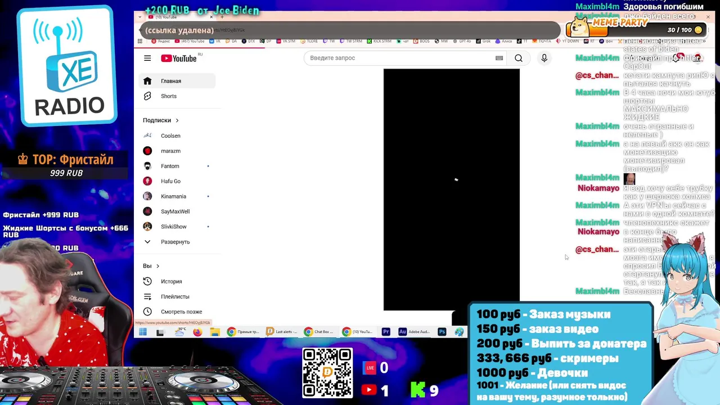Open Task View on the taskbar
The height and width of the screenshot is (405, 720).
coord(160,332)
